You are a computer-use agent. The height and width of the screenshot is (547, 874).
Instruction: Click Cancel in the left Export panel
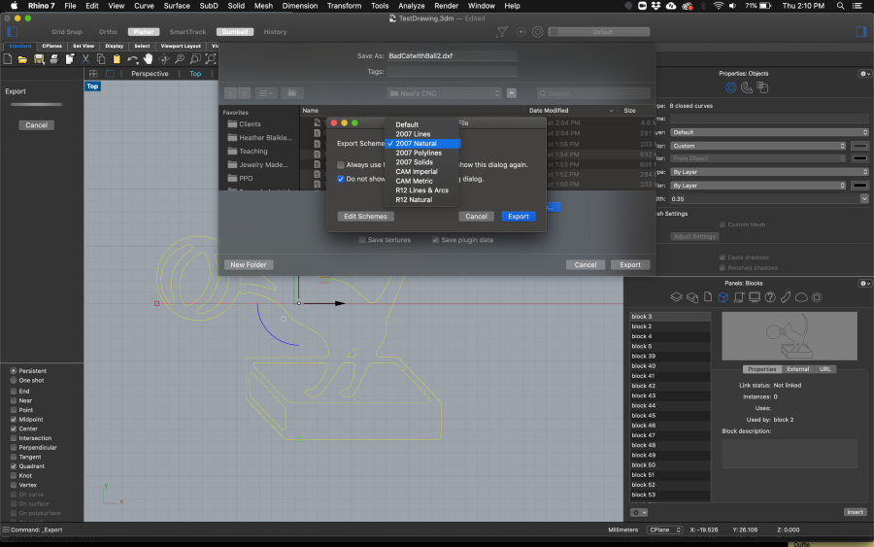[36, 125]
